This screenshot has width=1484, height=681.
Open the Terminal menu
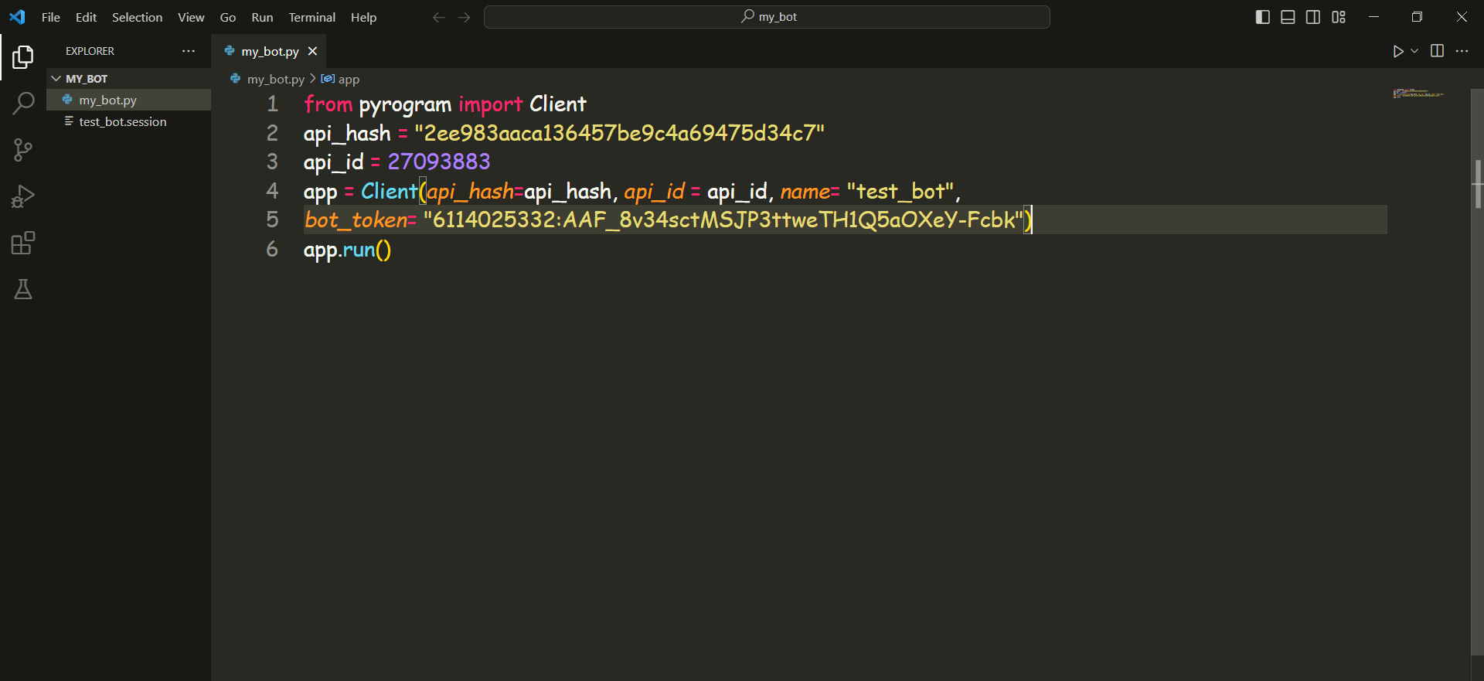point(311,17)
